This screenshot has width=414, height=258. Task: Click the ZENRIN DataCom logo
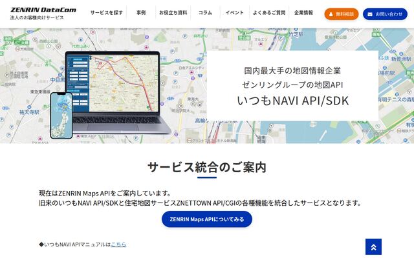click(43, 10)
